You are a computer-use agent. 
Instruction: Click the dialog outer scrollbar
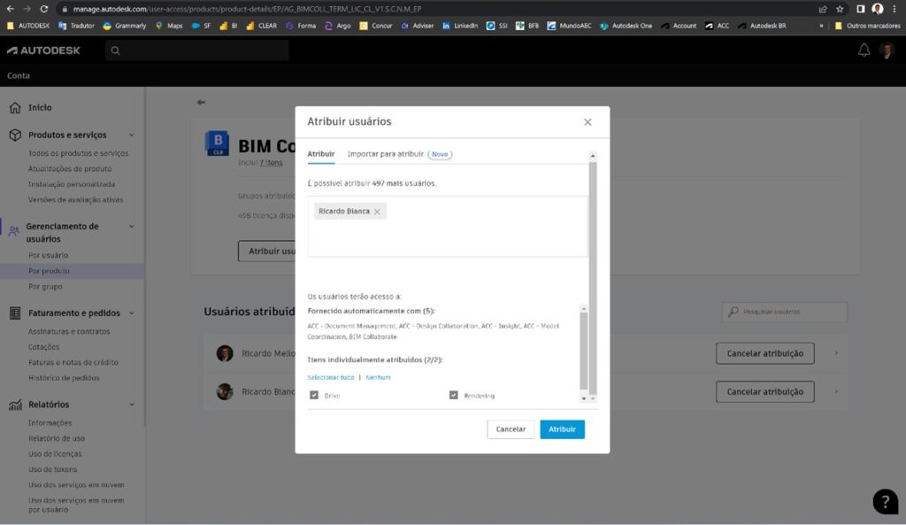click(592, 277)
